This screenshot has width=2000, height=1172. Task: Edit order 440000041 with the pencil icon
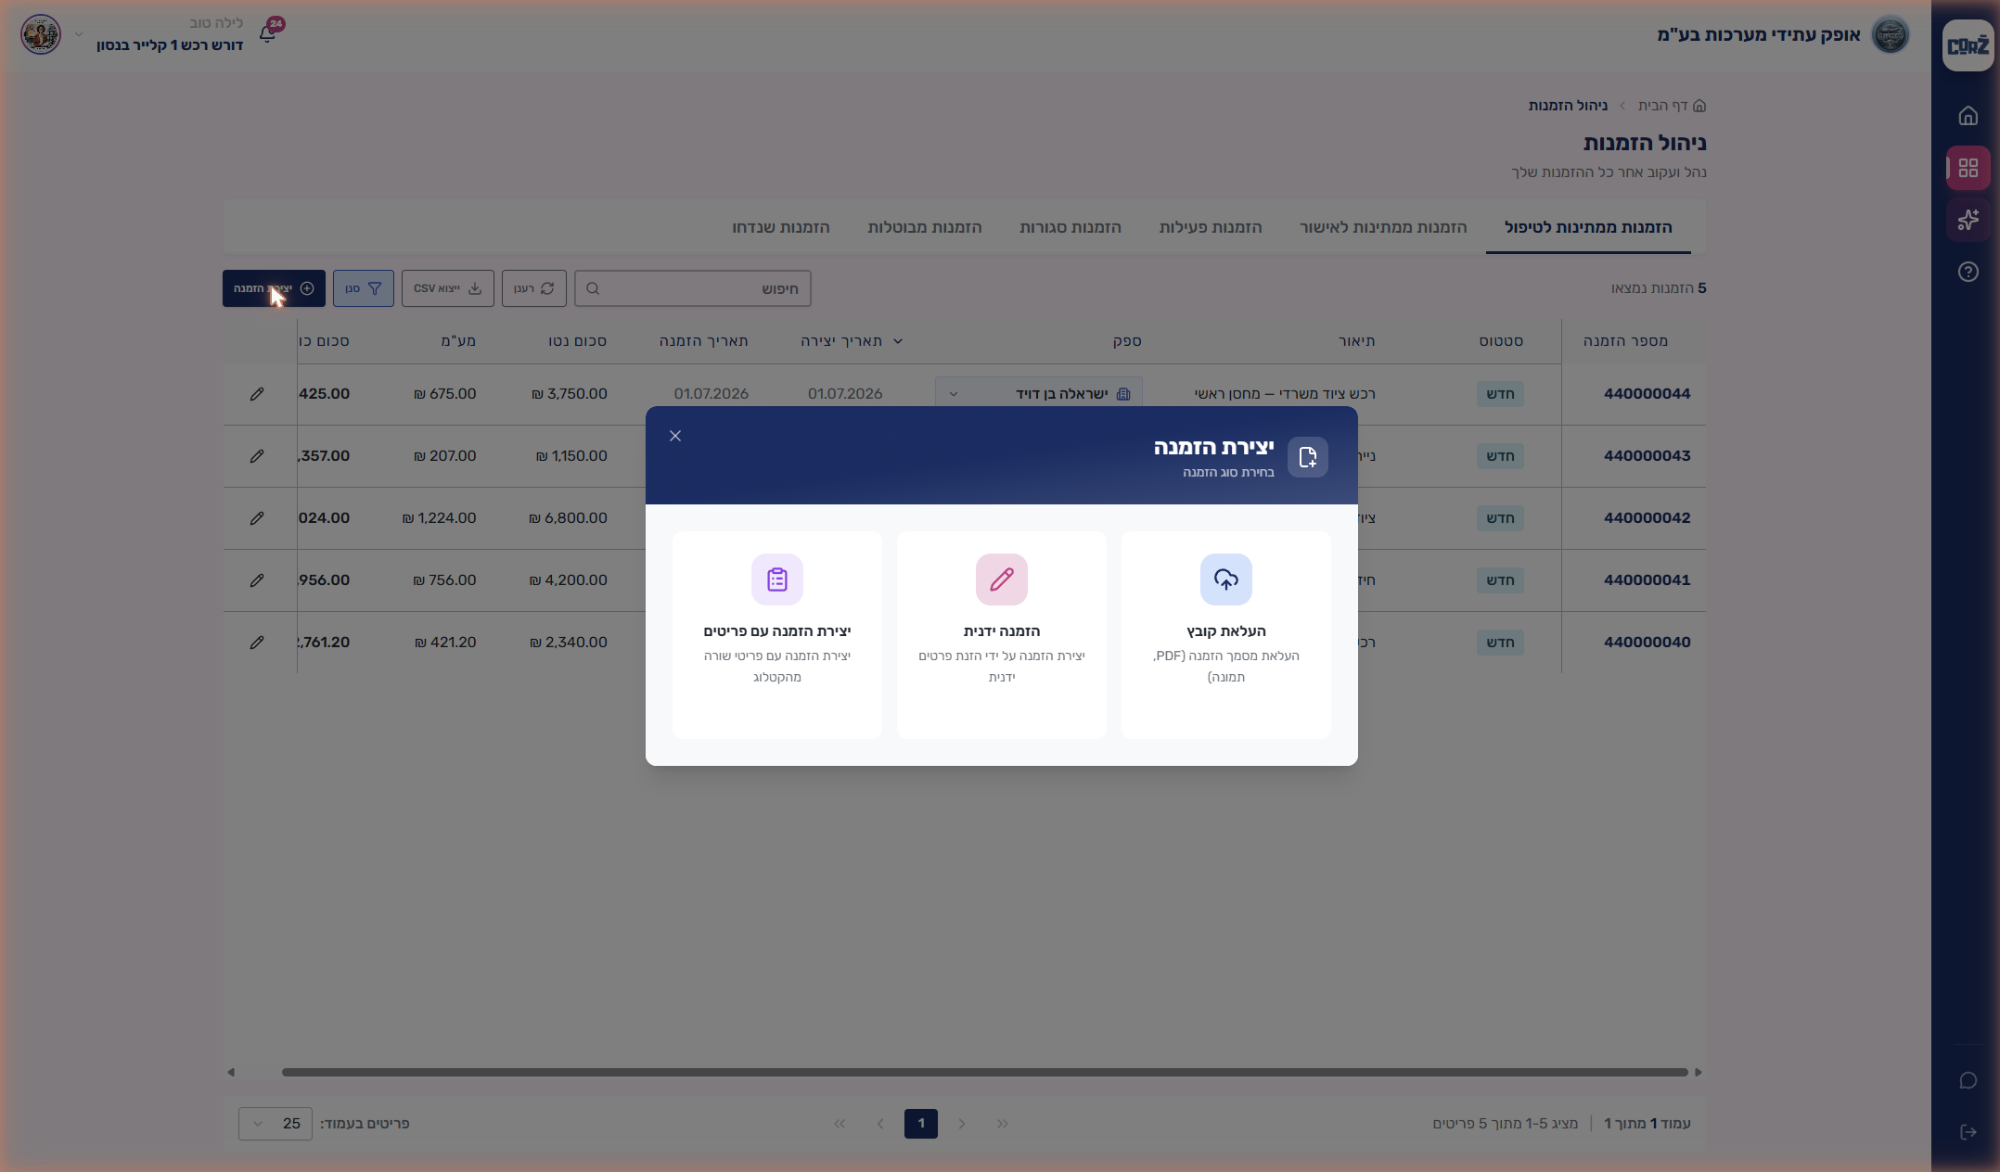(x=257, y=580)
